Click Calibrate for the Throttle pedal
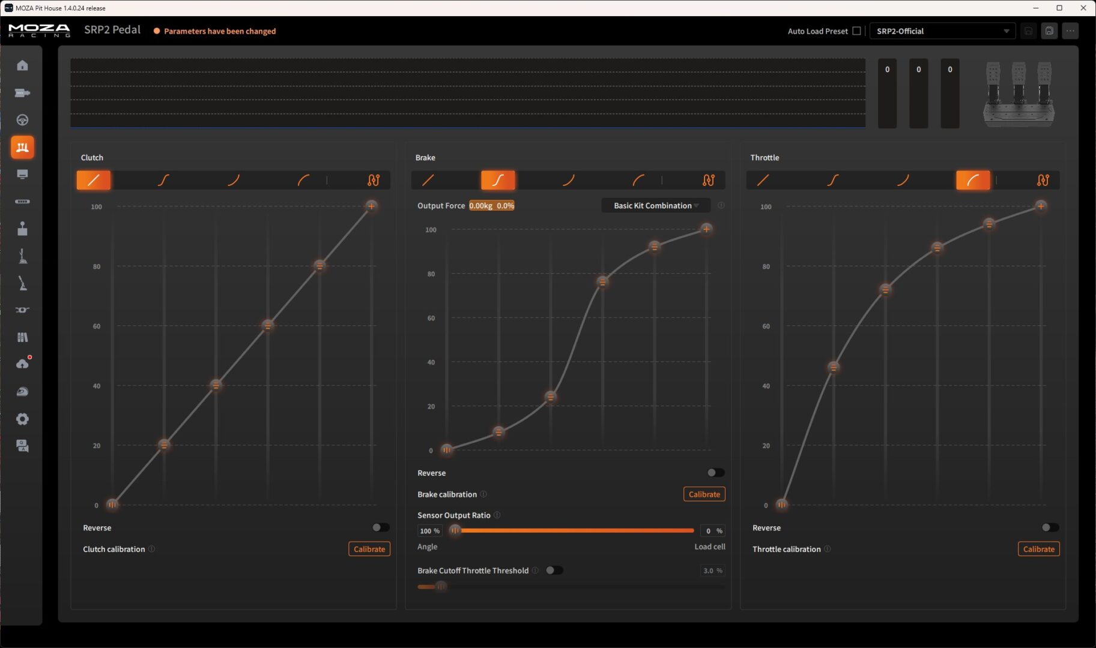The image size is (1096, 648). (x=1039, y=549)
